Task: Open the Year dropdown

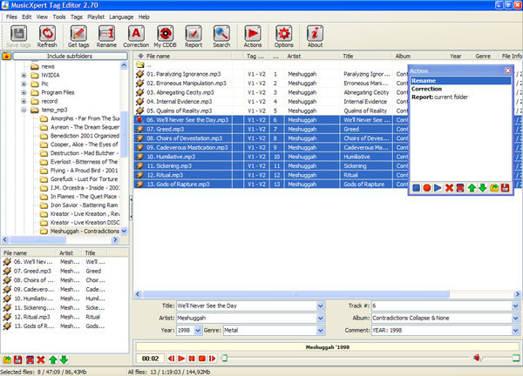Action: (x=198, y=331)
